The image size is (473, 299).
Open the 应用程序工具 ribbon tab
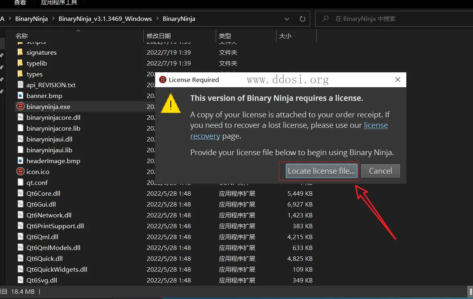59,3
